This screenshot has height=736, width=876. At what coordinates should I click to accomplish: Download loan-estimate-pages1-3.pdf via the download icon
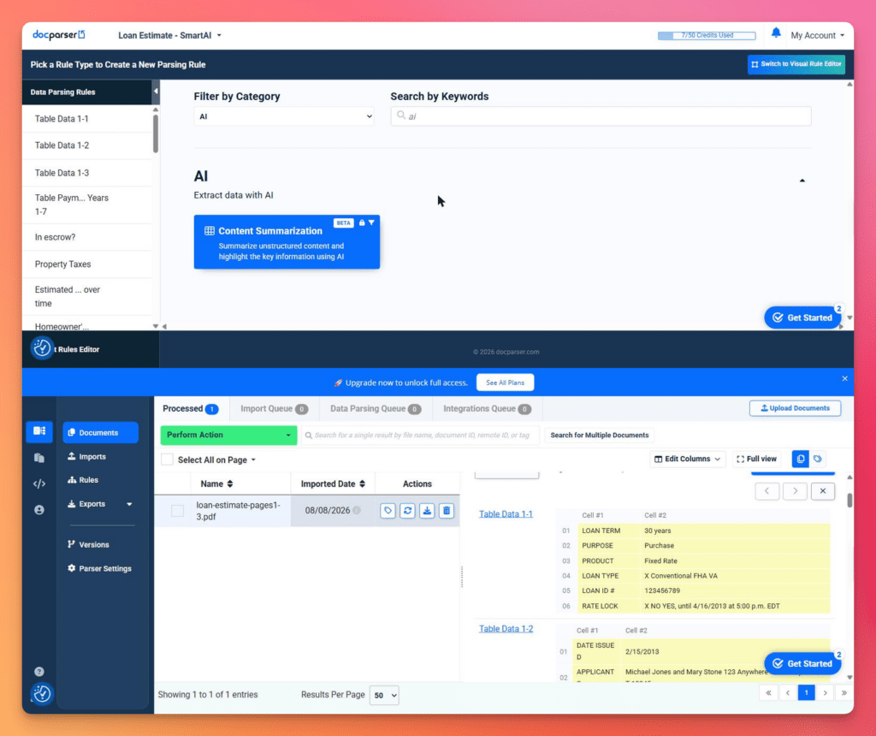click(x=427, y=510)
